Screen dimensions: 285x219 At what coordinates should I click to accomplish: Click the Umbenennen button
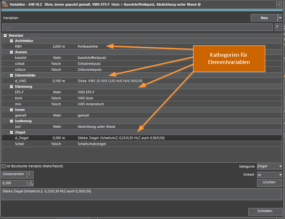(x=13, y=175)
